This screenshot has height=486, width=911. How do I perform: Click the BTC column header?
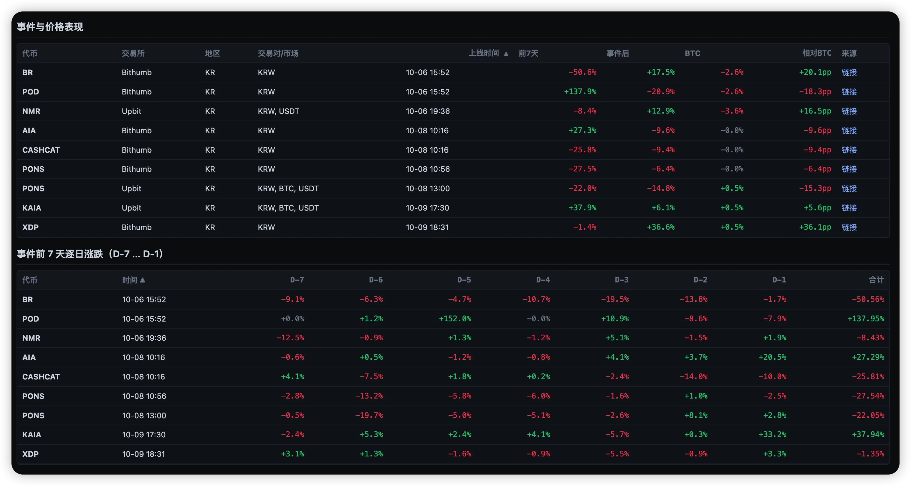tap(692, 53)
